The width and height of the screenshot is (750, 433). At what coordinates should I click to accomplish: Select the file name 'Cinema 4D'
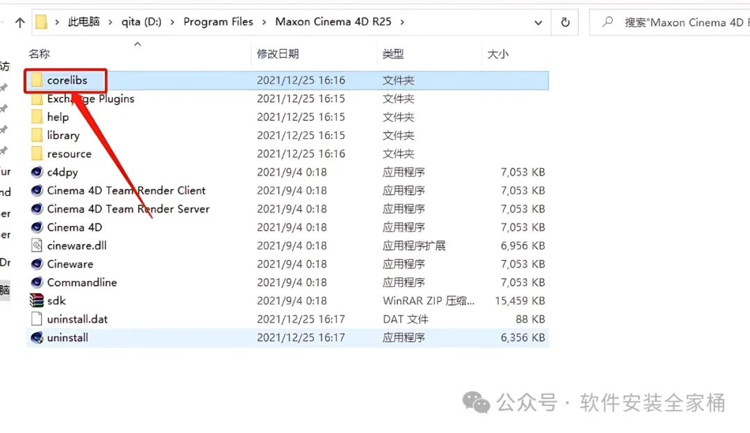[x=74, y=227]
